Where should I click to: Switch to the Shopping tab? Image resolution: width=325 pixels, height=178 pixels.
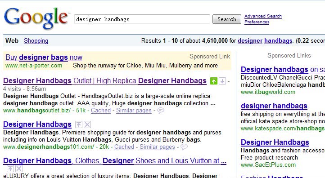pyautogui.click(x=36, y=40)
